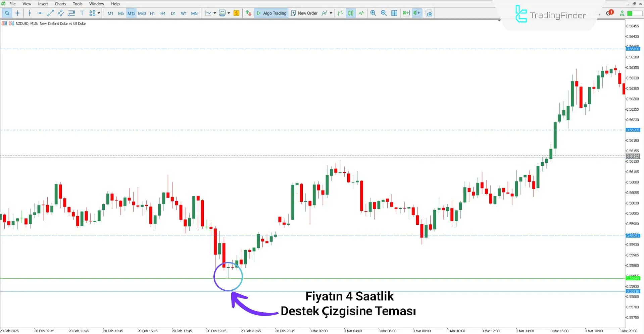
Task: Click the Zoom In magnifier icon
Action: (373, 13)
